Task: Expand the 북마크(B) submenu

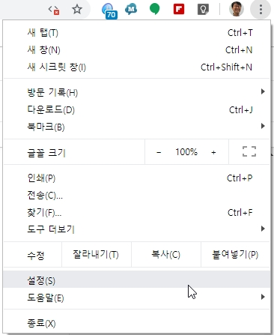Action: coord(137,127)
